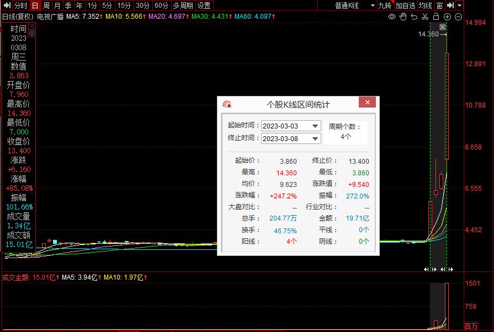The width and height of the screenshot is (494, 332).
Task: Select the scissors cut tool
Action: 425,17
